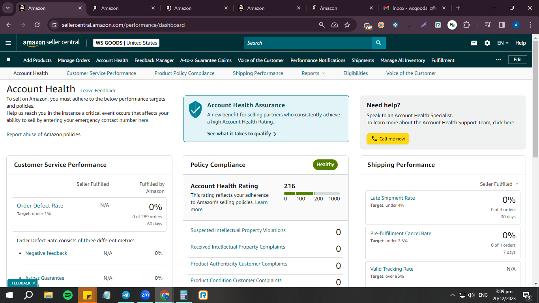Close the FEEDBACK tab with its X
539x303 pixels.
[34, 283]
